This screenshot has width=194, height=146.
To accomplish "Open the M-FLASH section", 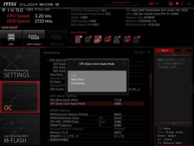I will coord(19,138).
